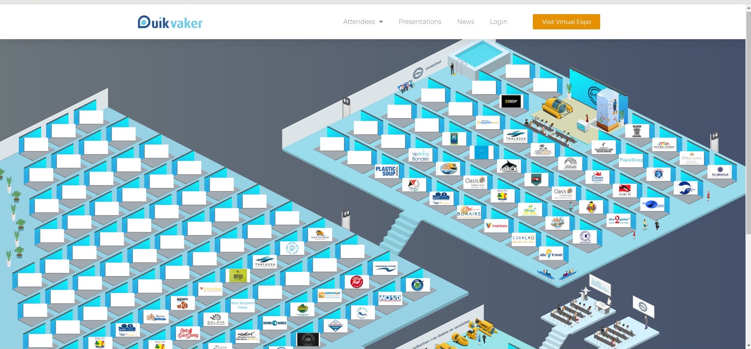751x349 pixels.
Task: Open the Hillside Apartments booth
Action: coord(570,164)
